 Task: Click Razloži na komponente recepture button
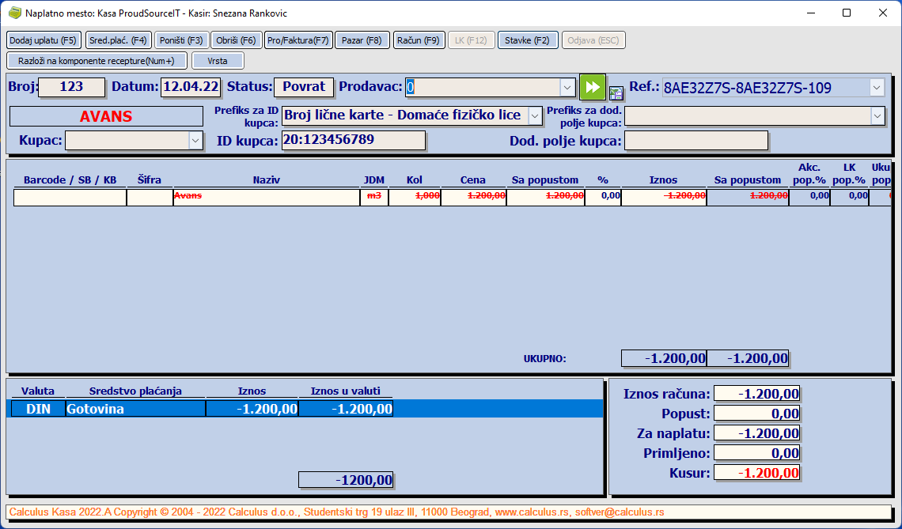[x=97, y=61]
